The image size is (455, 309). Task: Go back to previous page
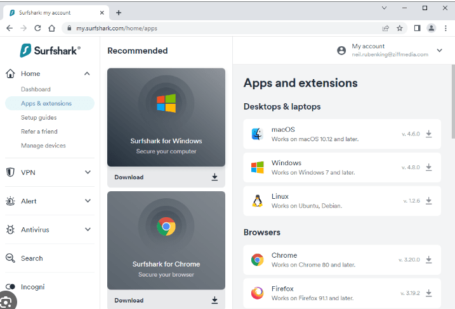(10, 28)
